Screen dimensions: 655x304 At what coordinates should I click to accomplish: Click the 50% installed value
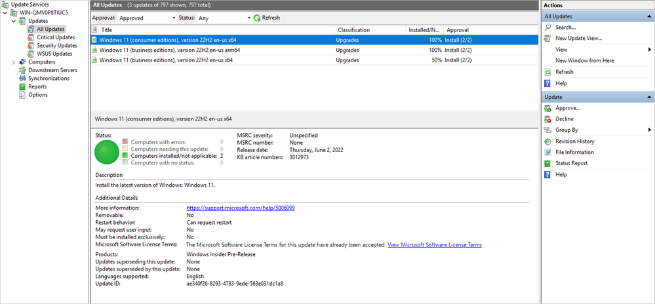tap(437, 60)
